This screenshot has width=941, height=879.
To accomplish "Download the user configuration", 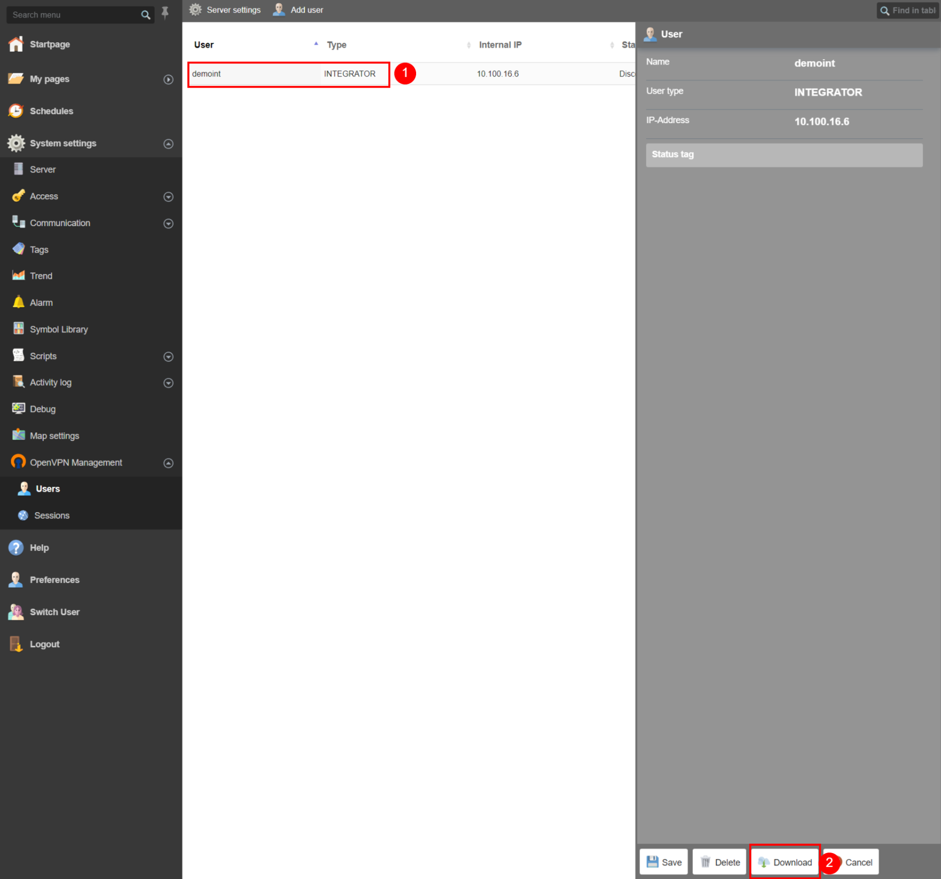I will pyautogui.click(x=785, y=862).
